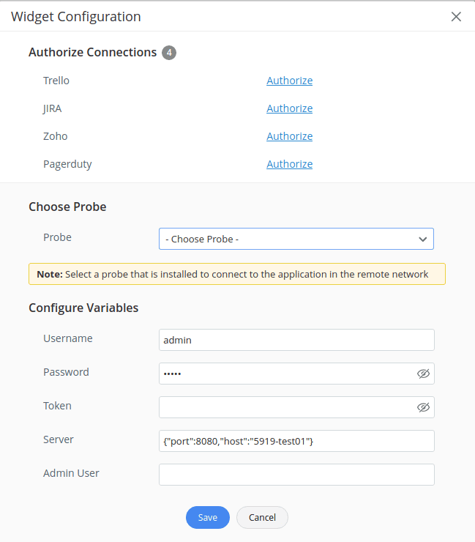Save the widget configuration

207,517
